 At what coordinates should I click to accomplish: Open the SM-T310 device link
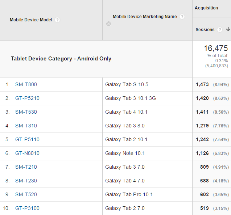(26, 126)
